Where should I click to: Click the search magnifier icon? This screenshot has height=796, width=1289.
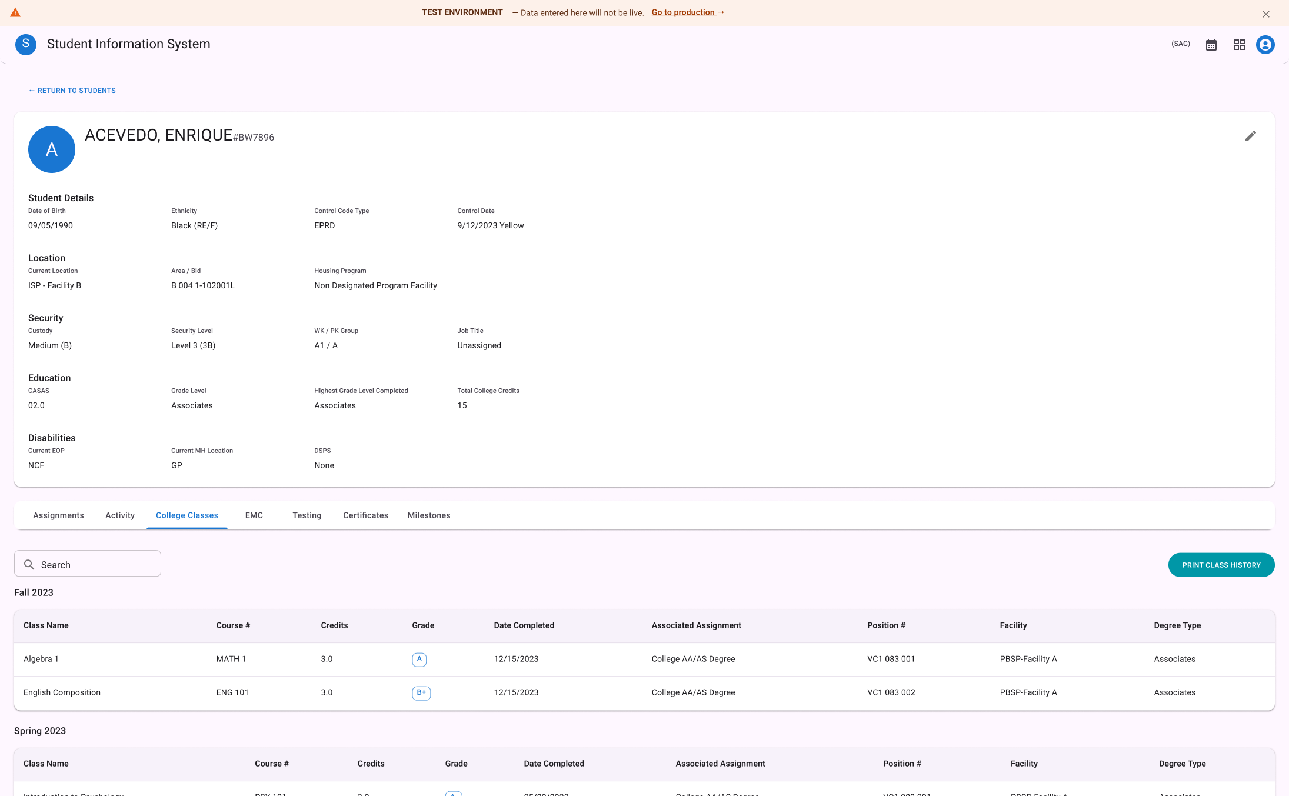[x=29, y=565]
